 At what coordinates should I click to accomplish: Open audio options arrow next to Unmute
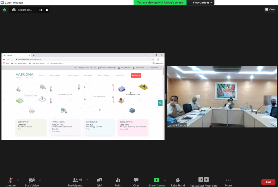[18, 180]
